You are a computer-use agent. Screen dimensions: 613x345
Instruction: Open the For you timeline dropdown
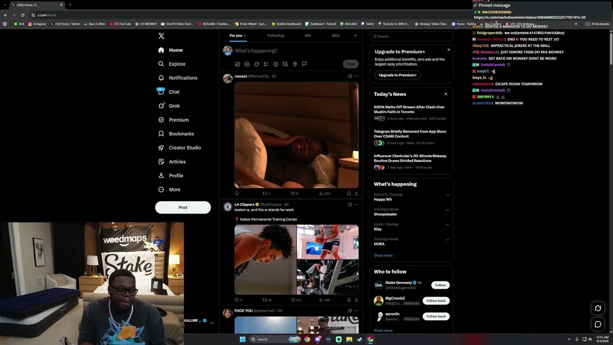(x=238, y=35)
